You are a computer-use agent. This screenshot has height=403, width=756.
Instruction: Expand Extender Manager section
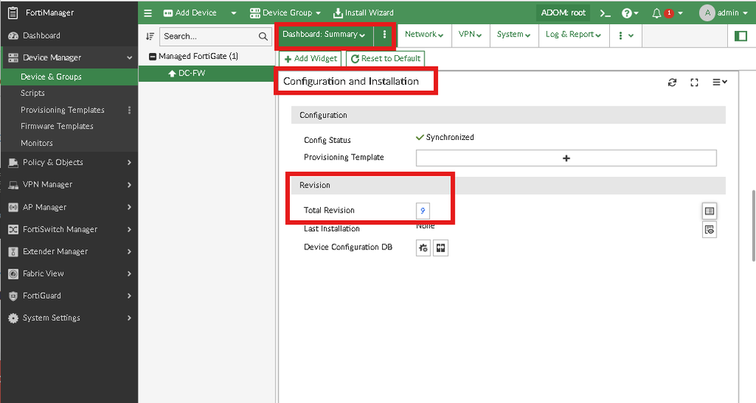click(x=69, y=252)
